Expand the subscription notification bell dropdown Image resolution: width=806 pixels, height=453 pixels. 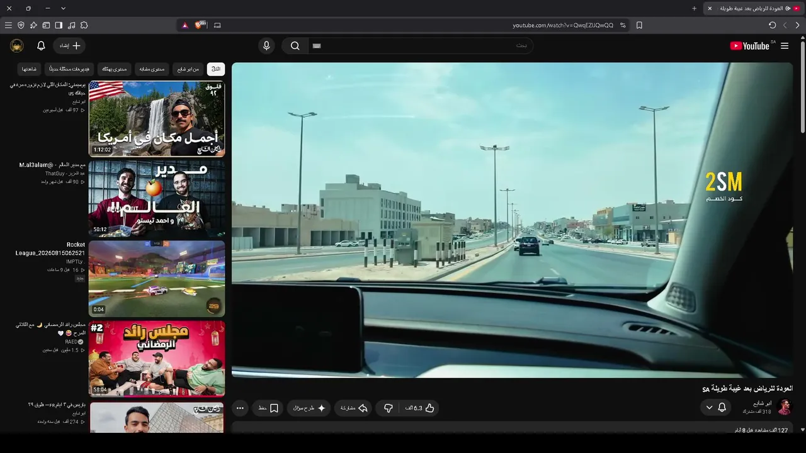tap(716, 408)
